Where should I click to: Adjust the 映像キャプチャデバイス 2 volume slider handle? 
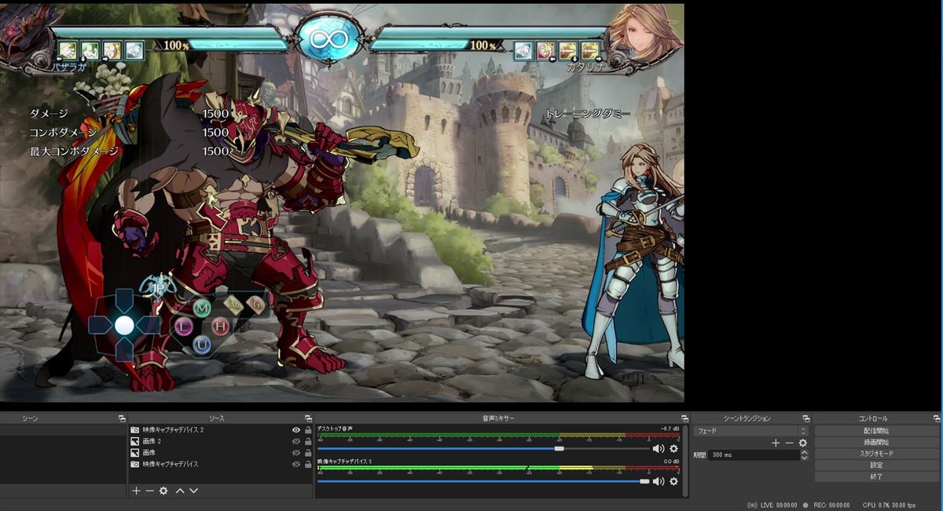[644, 481]
